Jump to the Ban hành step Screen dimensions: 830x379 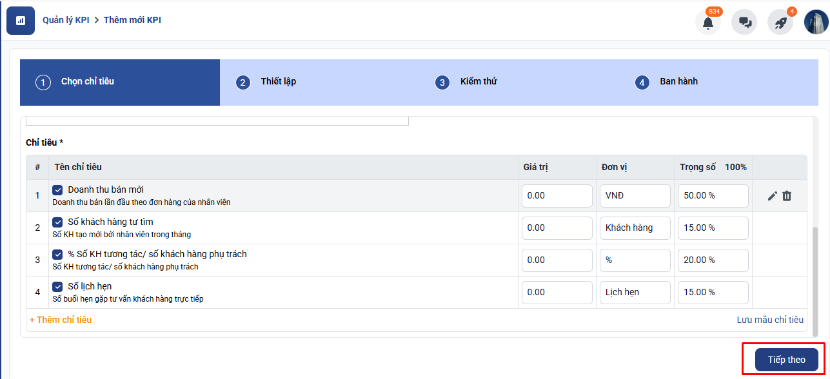pyautogui.click(x=678, y=82)
